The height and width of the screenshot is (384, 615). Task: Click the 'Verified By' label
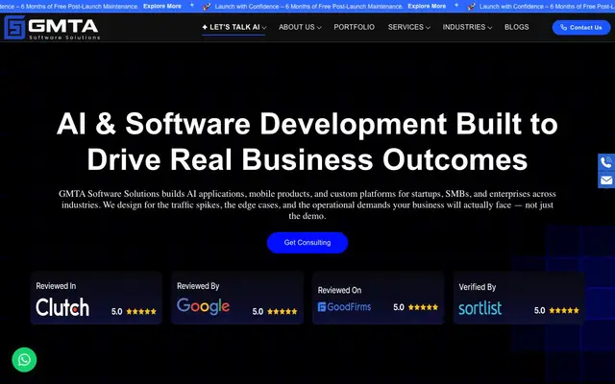pyautogui.click(x=478, y=287)
